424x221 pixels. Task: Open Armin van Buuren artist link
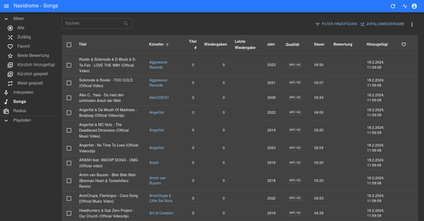pos(158,181)
